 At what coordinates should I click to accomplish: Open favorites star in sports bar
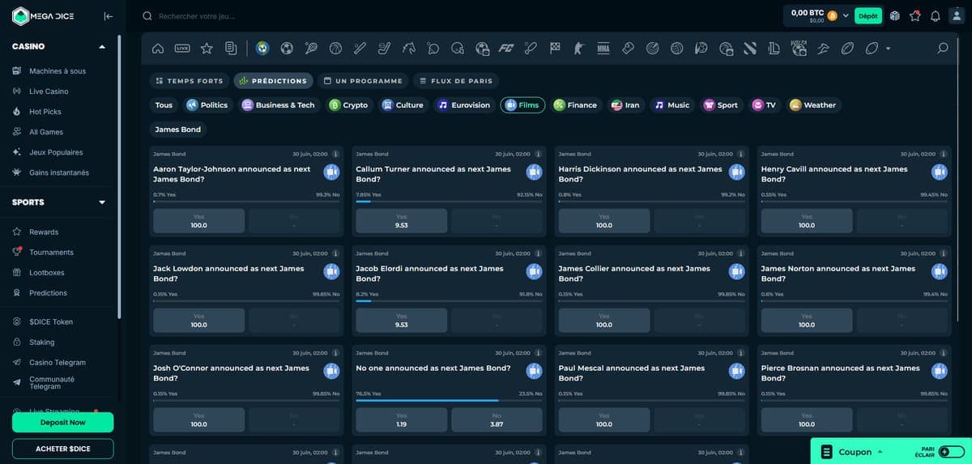207,49
